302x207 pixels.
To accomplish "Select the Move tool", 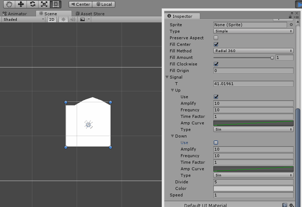I will pos(21,4).
